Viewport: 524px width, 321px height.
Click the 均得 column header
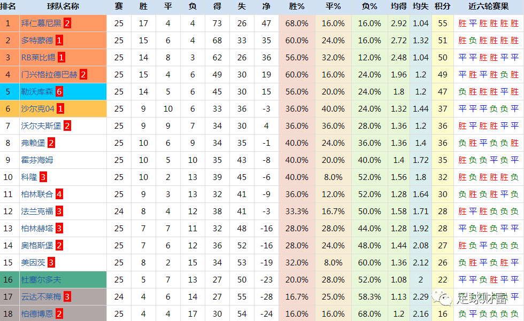(399, 6)
